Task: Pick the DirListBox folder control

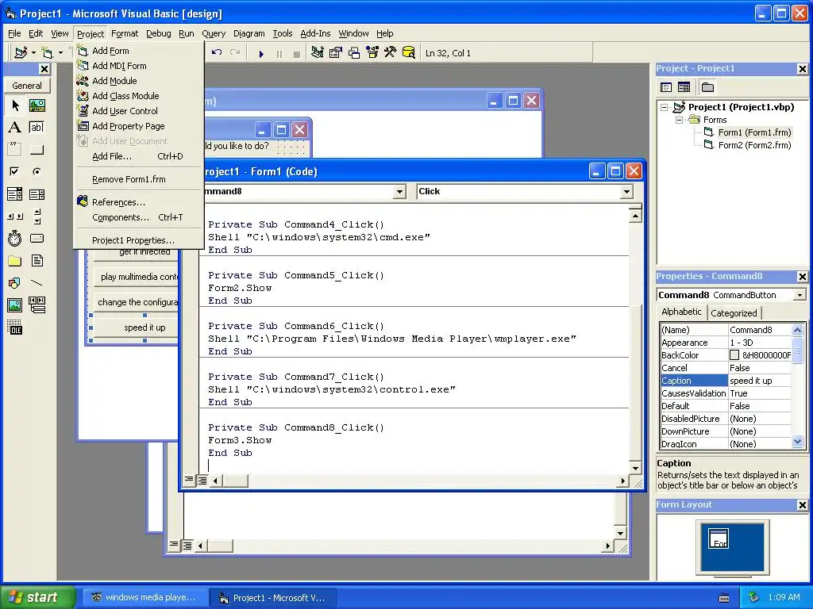Action: (x=15, y=260)
